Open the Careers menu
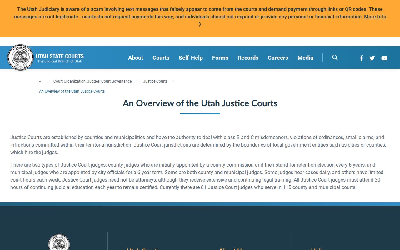 [278, 58]
